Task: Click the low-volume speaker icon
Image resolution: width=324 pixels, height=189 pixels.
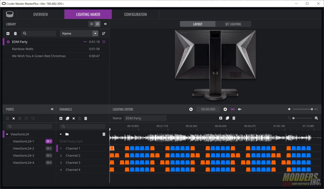Action: (290, 109)
